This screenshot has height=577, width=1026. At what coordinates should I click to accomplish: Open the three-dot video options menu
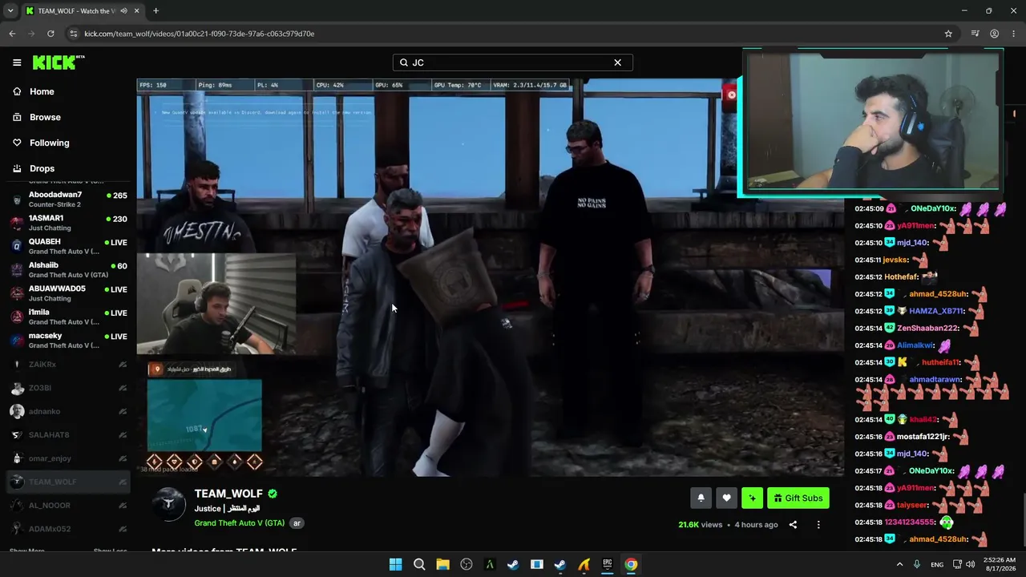[818, 525]
